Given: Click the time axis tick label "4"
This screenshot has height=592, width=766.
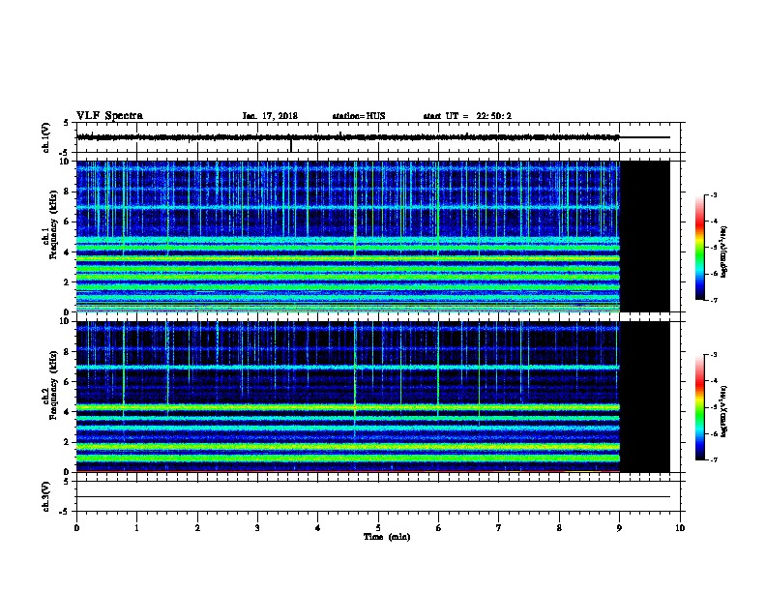Looking at the screenshot, I should (x=318, y=528).
